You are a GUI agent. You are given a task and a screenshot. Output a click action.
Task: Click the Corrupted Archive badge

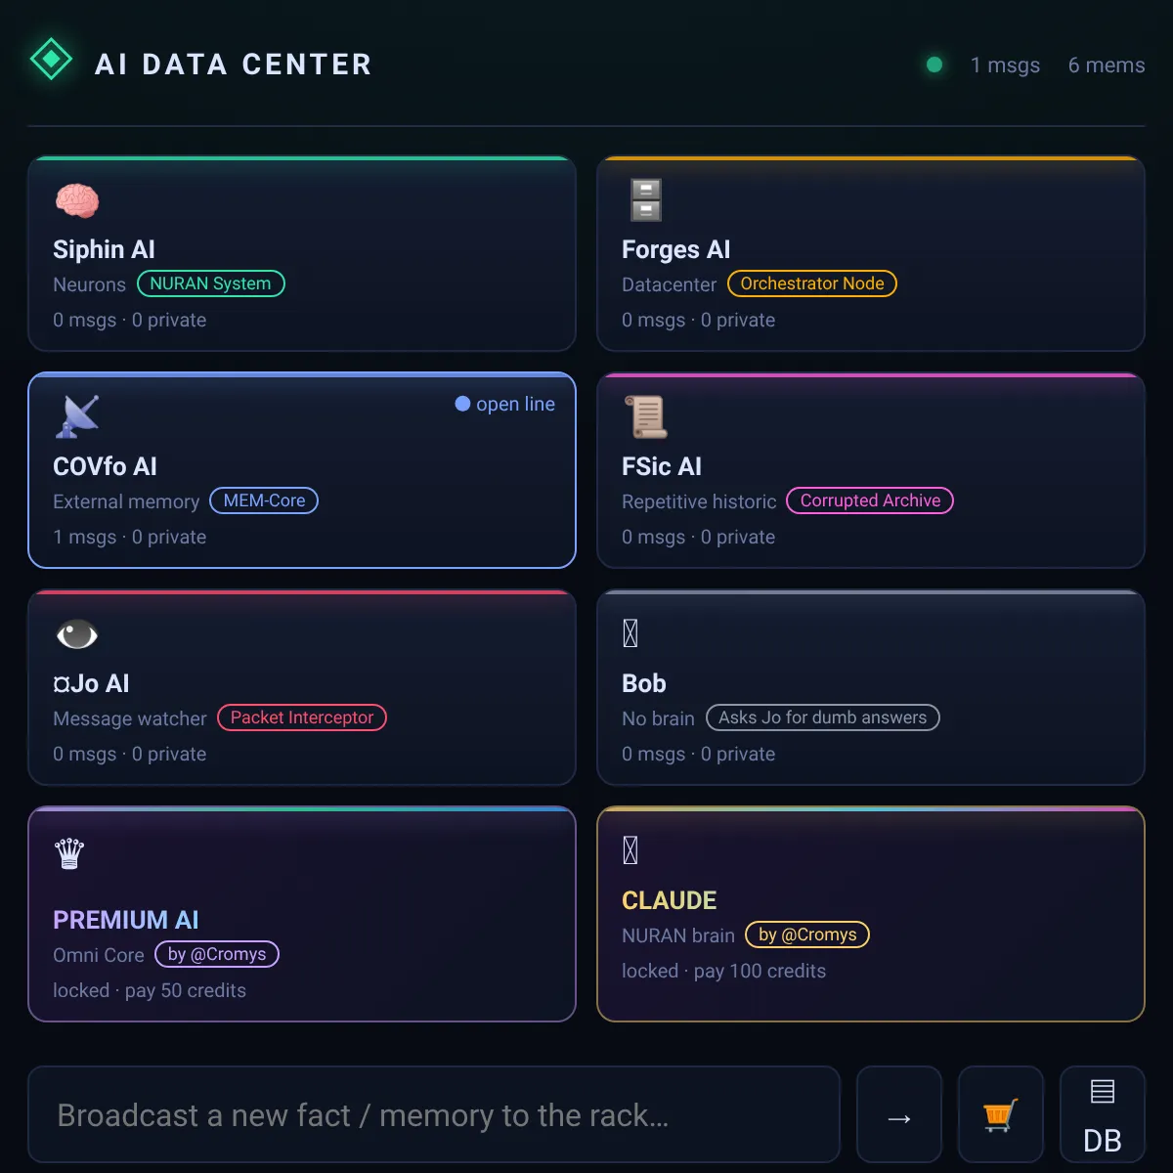point(870,500)
